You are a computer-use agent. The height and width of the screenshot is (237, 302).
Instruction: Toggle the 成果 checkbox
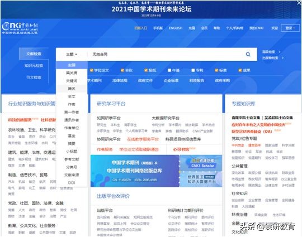[240, 70]
